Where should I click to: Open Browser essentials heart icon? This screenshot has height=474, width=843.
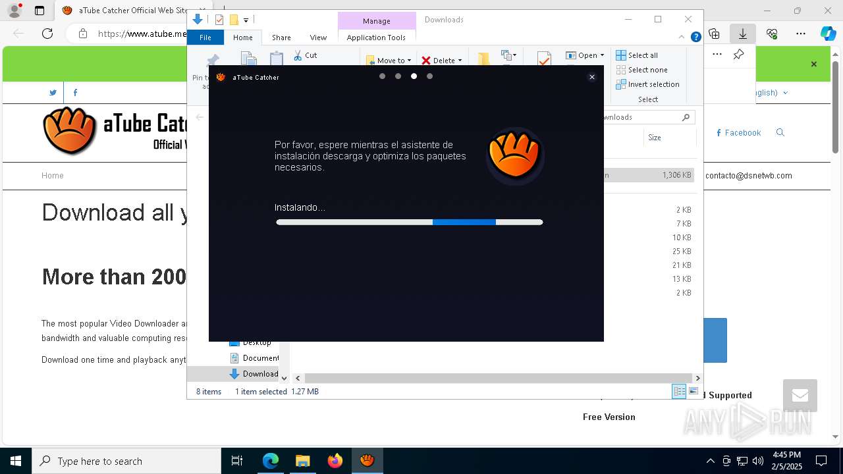click(772, 34)
